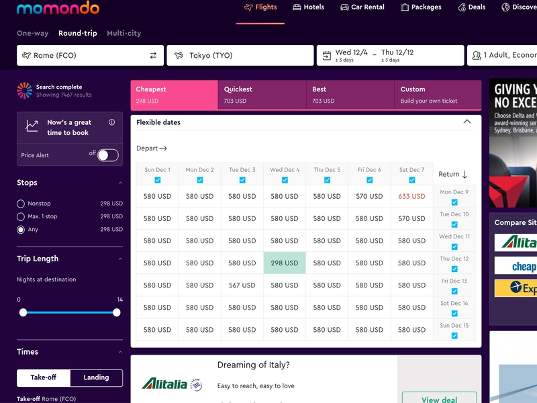Select the 570 USD cell in Sat Dec 7 column
This screenshot has width=537, height=403.
(411, 219)
